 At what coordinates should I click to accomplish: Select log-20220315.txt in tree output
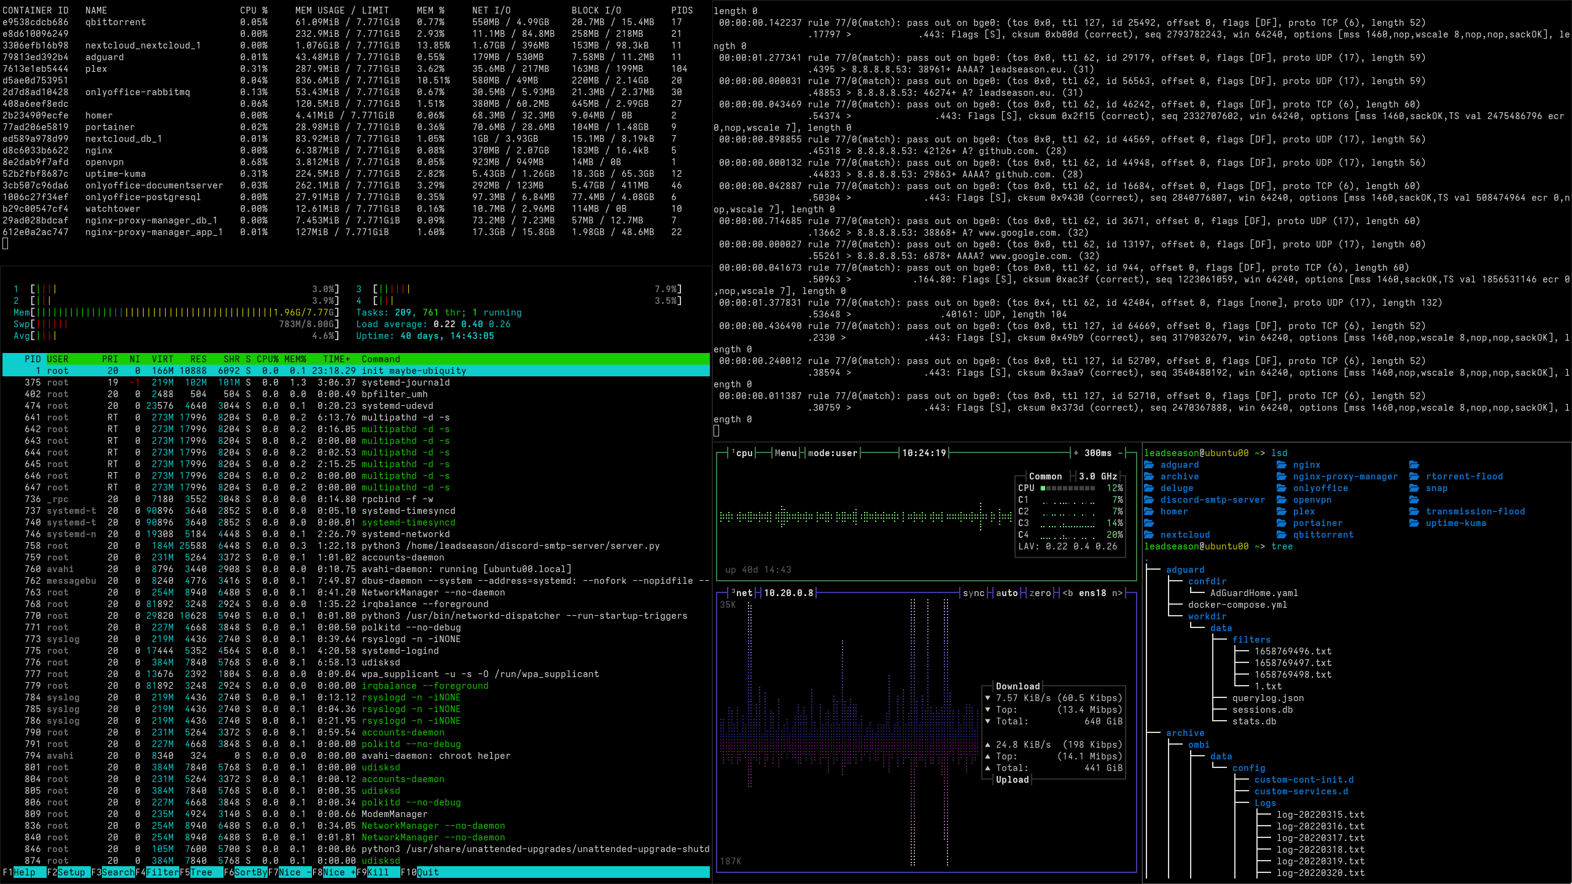pos(1320,815)
